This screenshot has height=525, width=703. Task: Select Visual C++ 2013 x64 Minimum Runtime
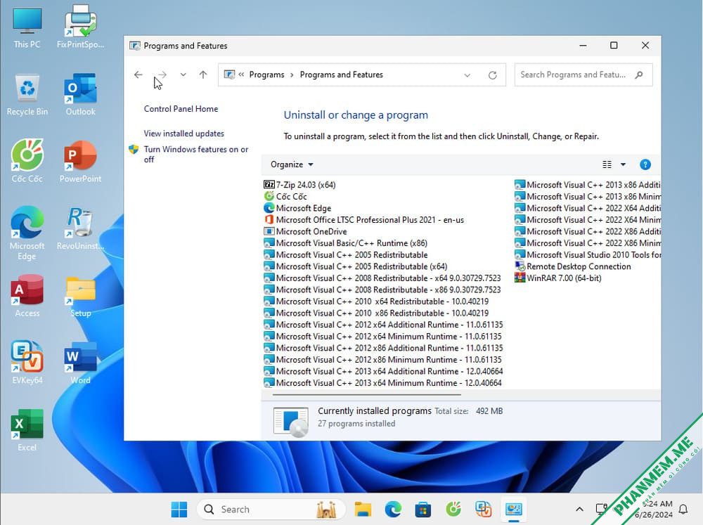click(x=382, y=383)
